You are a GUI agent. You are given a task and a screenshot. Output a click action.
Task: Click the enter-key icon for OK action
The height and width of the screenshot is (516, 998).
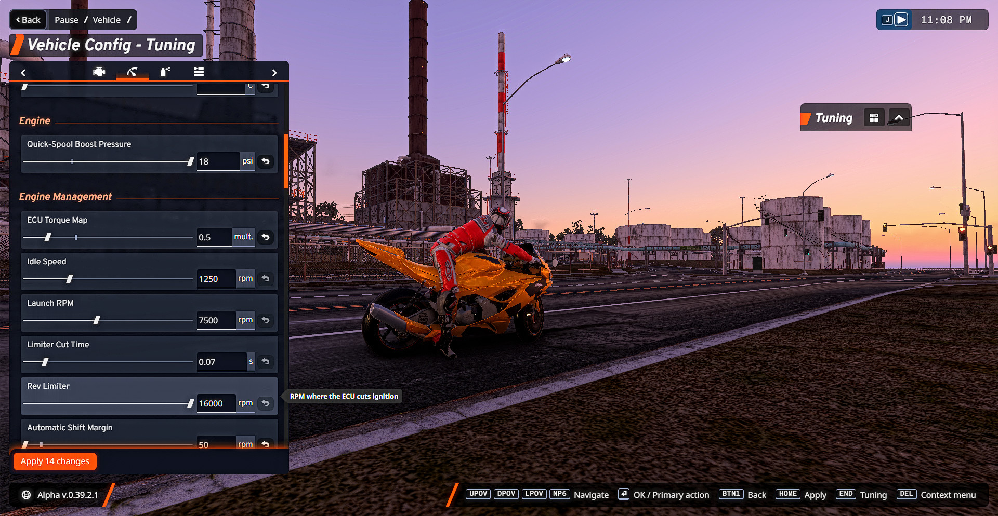tap(623, 494)
